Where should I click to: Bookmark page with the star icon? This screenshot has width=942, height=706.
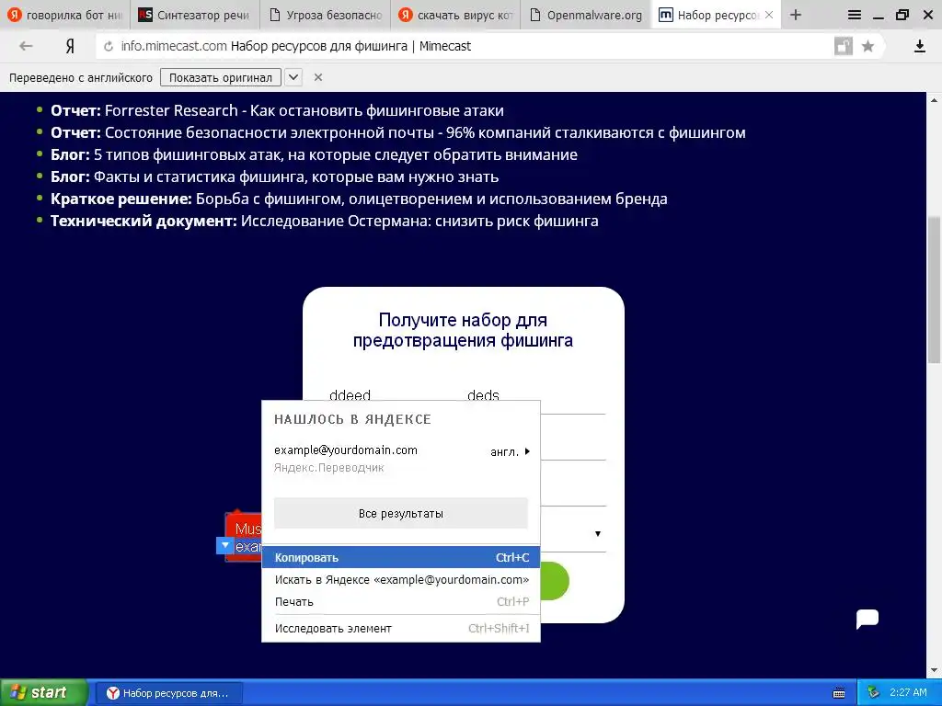pos(867,46)
